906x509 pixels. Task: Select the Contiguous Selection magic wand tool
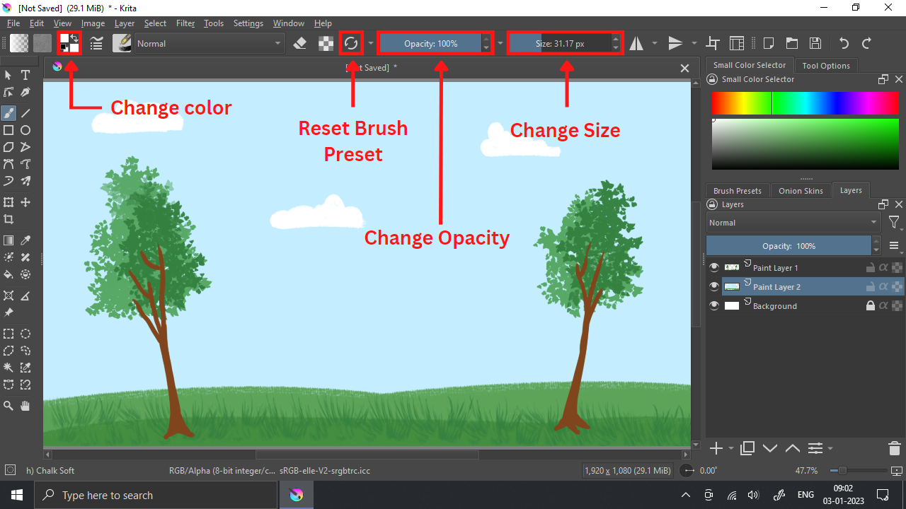pos(8,368)
